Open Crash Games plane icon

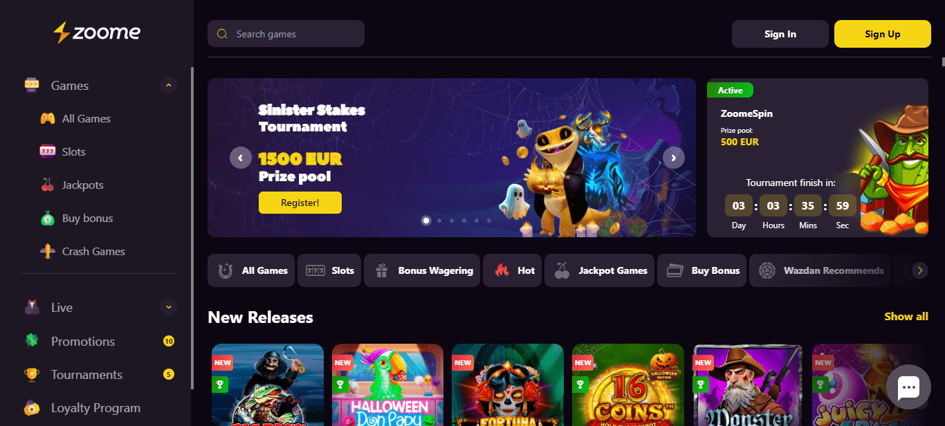click(48, 251)
